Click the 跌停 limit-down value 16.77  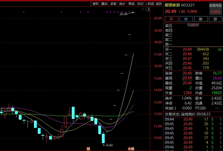pos(217,73)
